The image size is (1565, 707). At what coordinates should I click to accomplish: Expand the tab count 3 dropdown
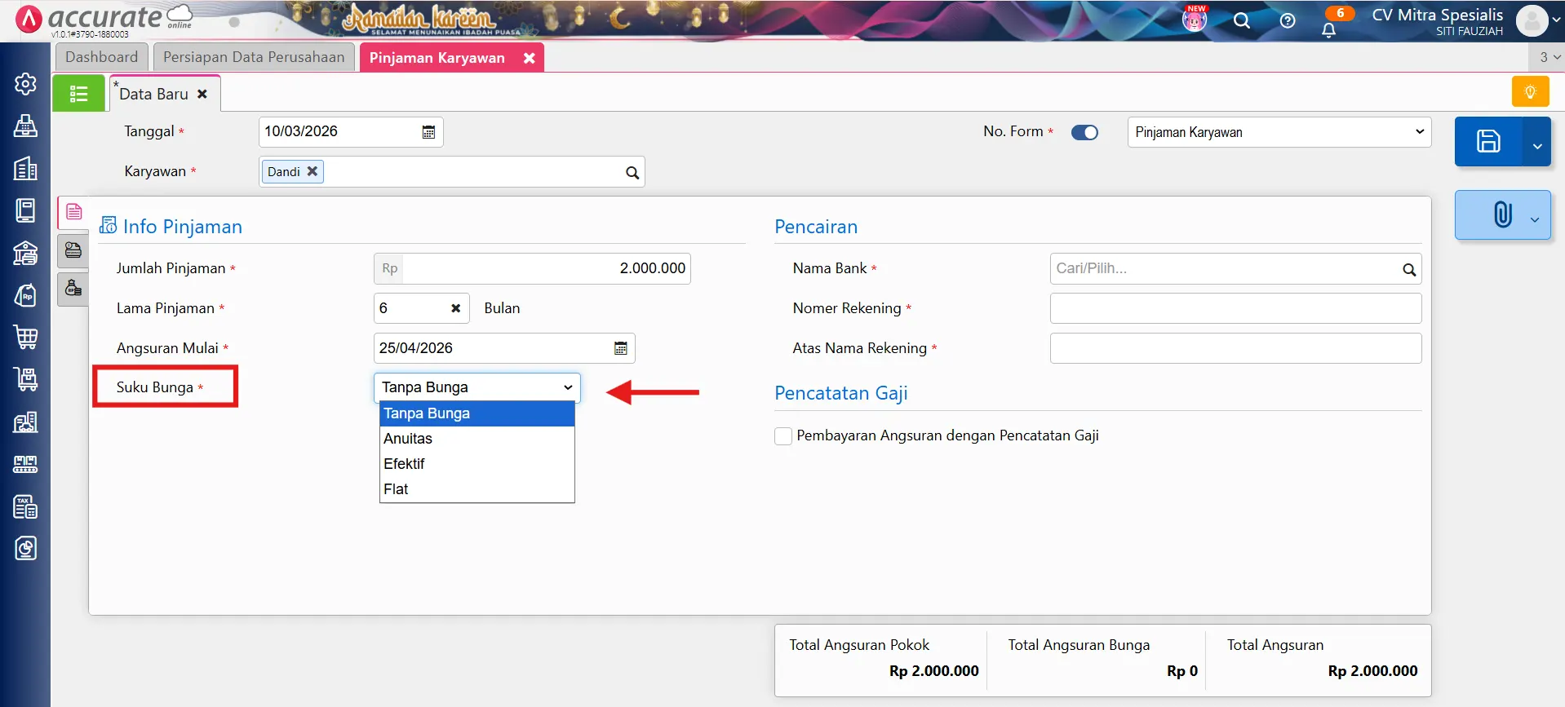point(1549,57)
